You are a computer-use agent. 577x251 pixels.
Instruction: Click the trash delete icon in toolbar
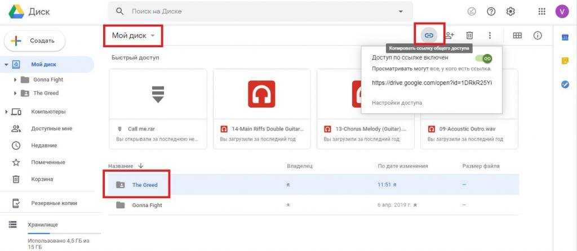pos(469,35)
